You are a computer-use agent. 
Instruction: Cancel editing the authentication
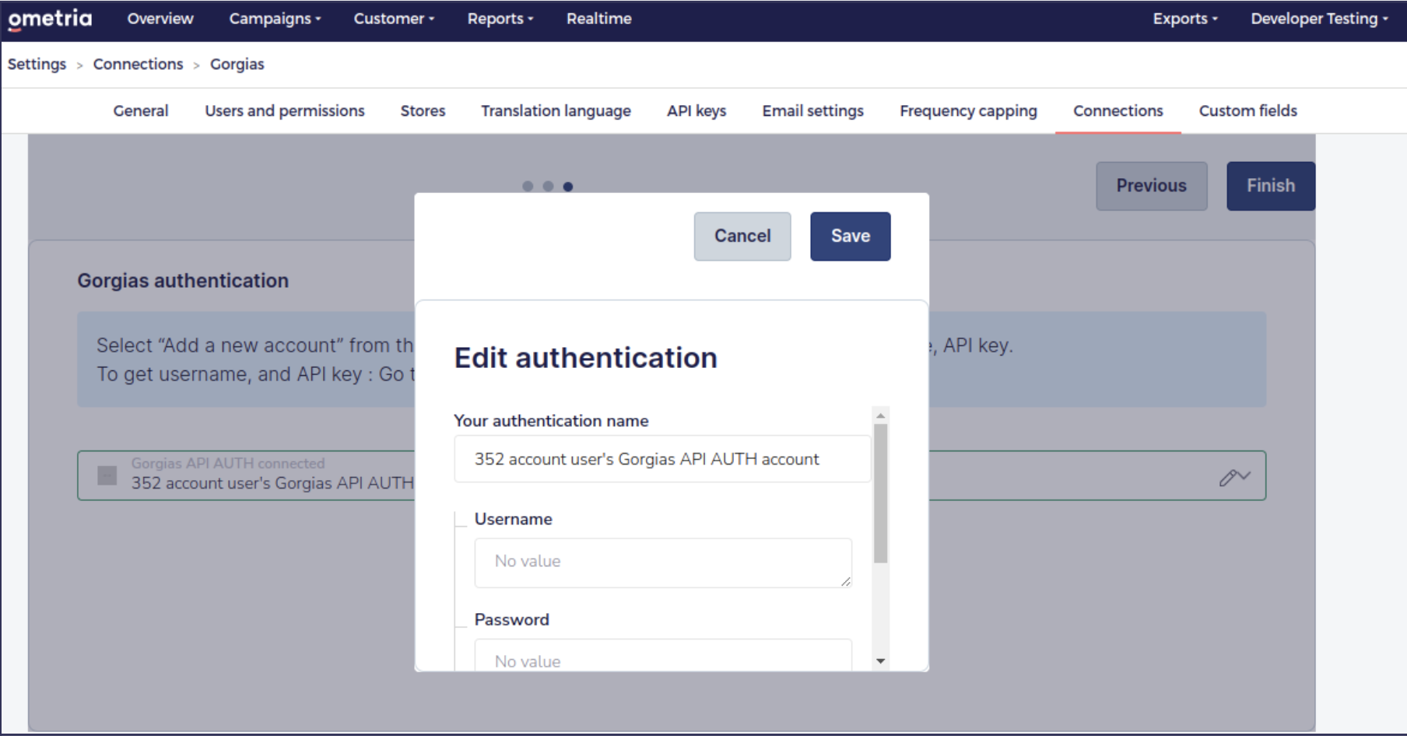pyautogui.click(x=742, y=236)
